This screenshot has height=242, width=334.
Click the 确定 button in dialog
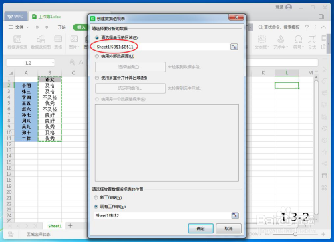pos(200,229)
